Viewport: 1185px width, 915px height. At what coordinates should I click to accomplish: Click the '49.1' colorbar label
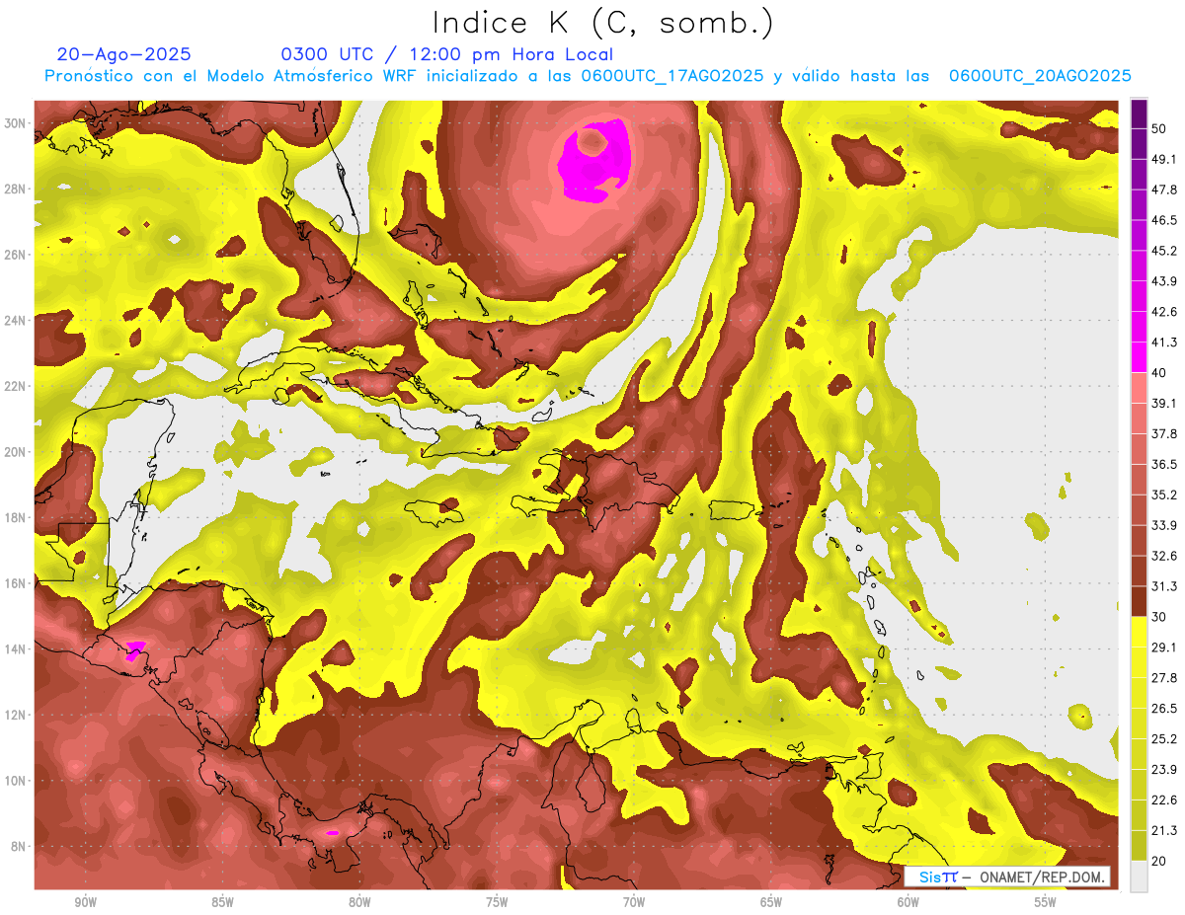point(1163,159)
